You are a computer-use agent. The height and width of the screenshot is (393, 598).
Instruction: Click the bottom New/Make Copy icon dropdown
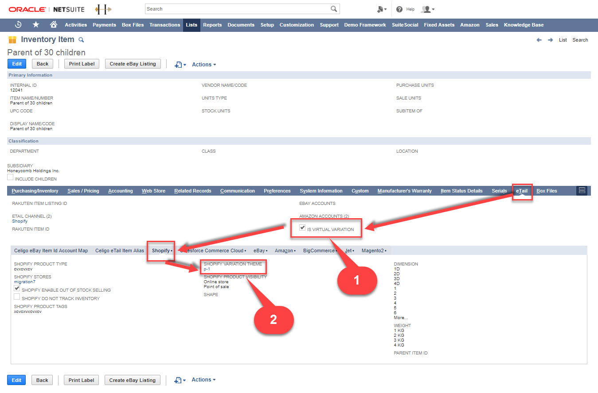pyautogui.click(x=180, y=380)
